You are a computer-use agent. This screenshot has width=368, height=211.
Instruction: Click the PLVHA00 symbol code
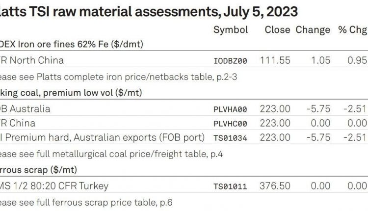(x=230, y=109)
